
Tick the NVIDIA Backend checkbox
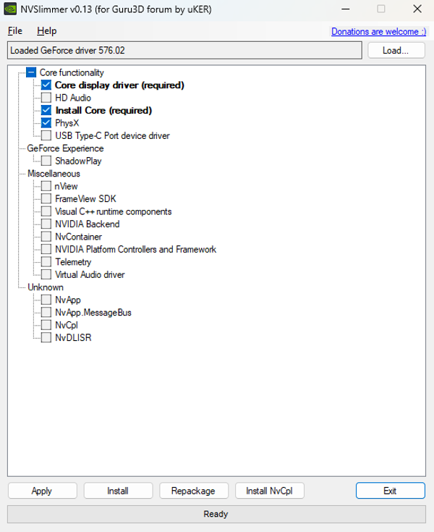coord(46,224)
